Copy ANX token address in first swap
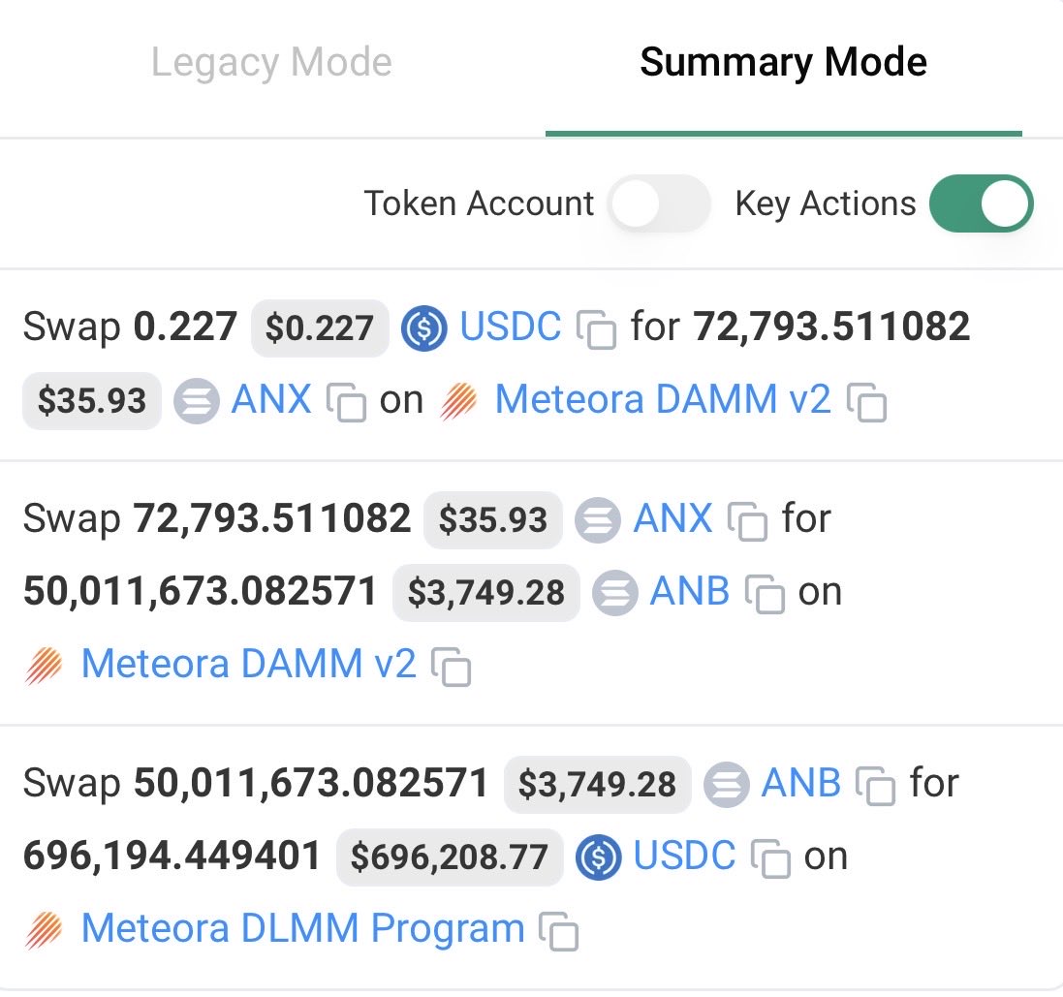Image resolution: width=1063 pixels, height=997 pixels. (x=347, y=402)
